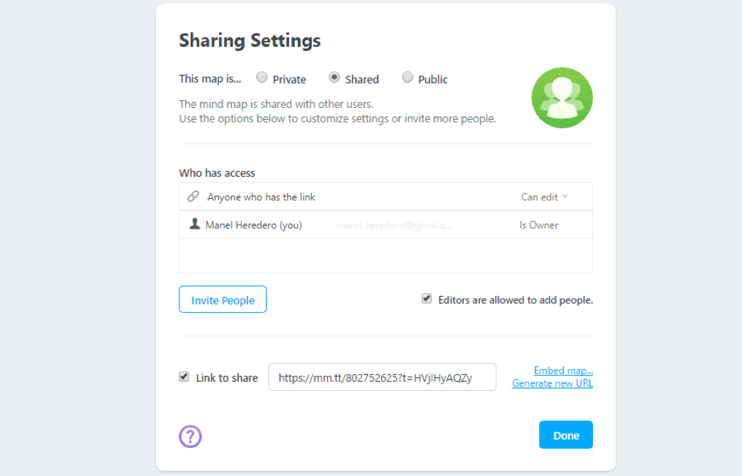Image resolution: width=742 pixels, height=476 pixels.
Task: Click the Invite People button
Action: click(x=223, y=300)
